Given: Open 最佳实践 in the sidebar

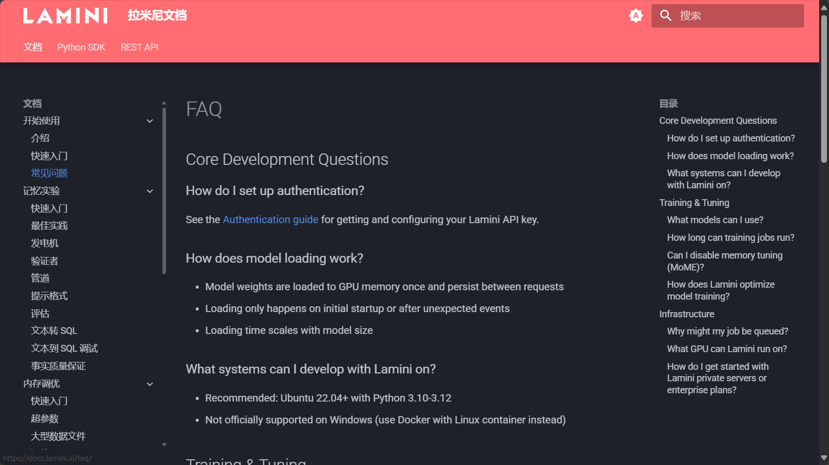Looking at the screenshot, I should point(49,226).
